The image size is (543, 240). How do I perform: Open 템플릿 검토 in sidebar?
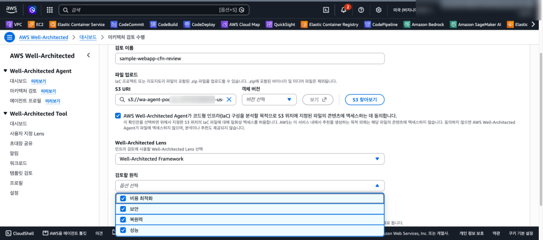(21, 173)
